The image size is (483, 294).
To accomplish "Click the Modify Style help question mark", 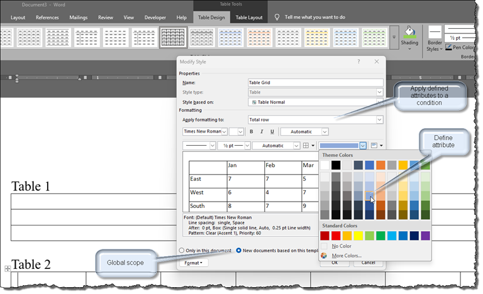I will click(x=358, y=62).
